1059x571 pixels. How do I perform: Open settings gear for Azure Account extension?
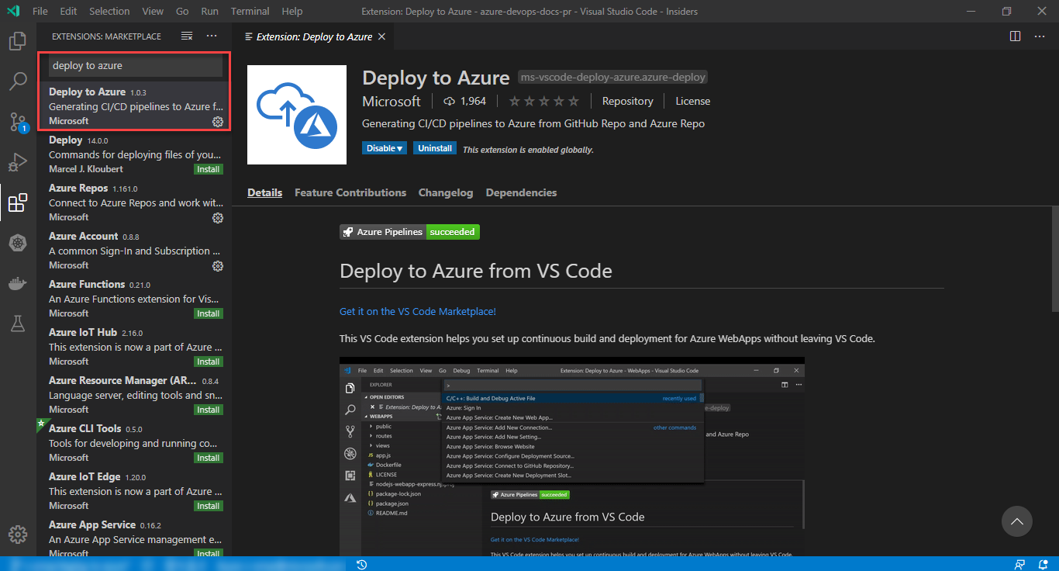click(218, 266)
